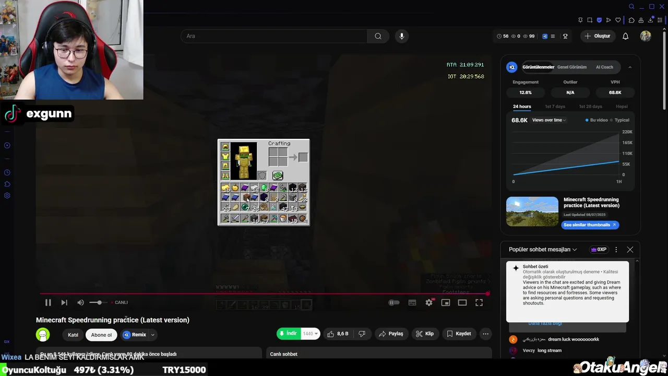This screenshot has width=668, height=376.
Task: Click the Paylaş share button
Action: [x=391, y=334]
